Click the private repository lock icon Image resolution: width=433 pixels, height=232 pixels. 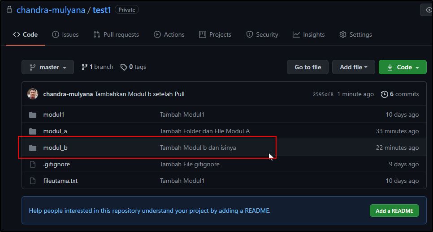(9, 9)
